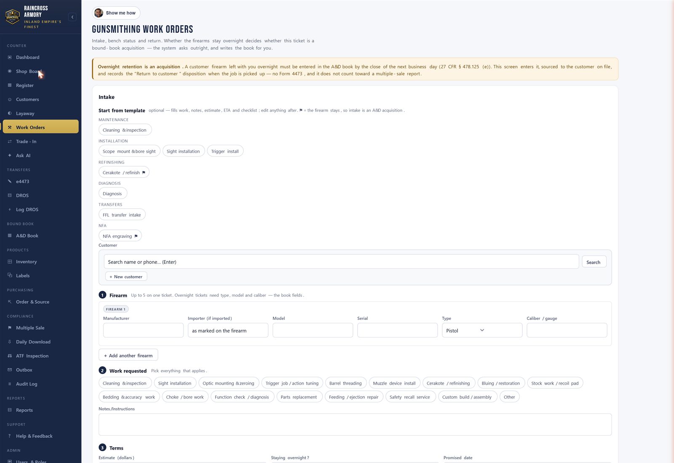This screenshot has height=463, width=674.
Task: Open Audit Log list icon
Action: point(10,384)
